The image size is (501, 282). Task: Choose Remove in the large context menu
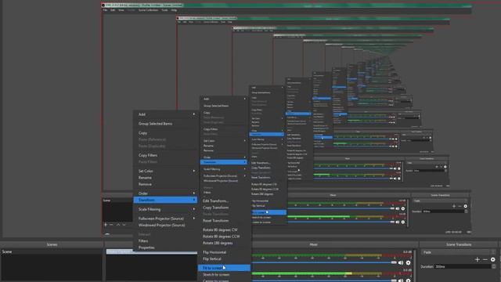(145, 184)
